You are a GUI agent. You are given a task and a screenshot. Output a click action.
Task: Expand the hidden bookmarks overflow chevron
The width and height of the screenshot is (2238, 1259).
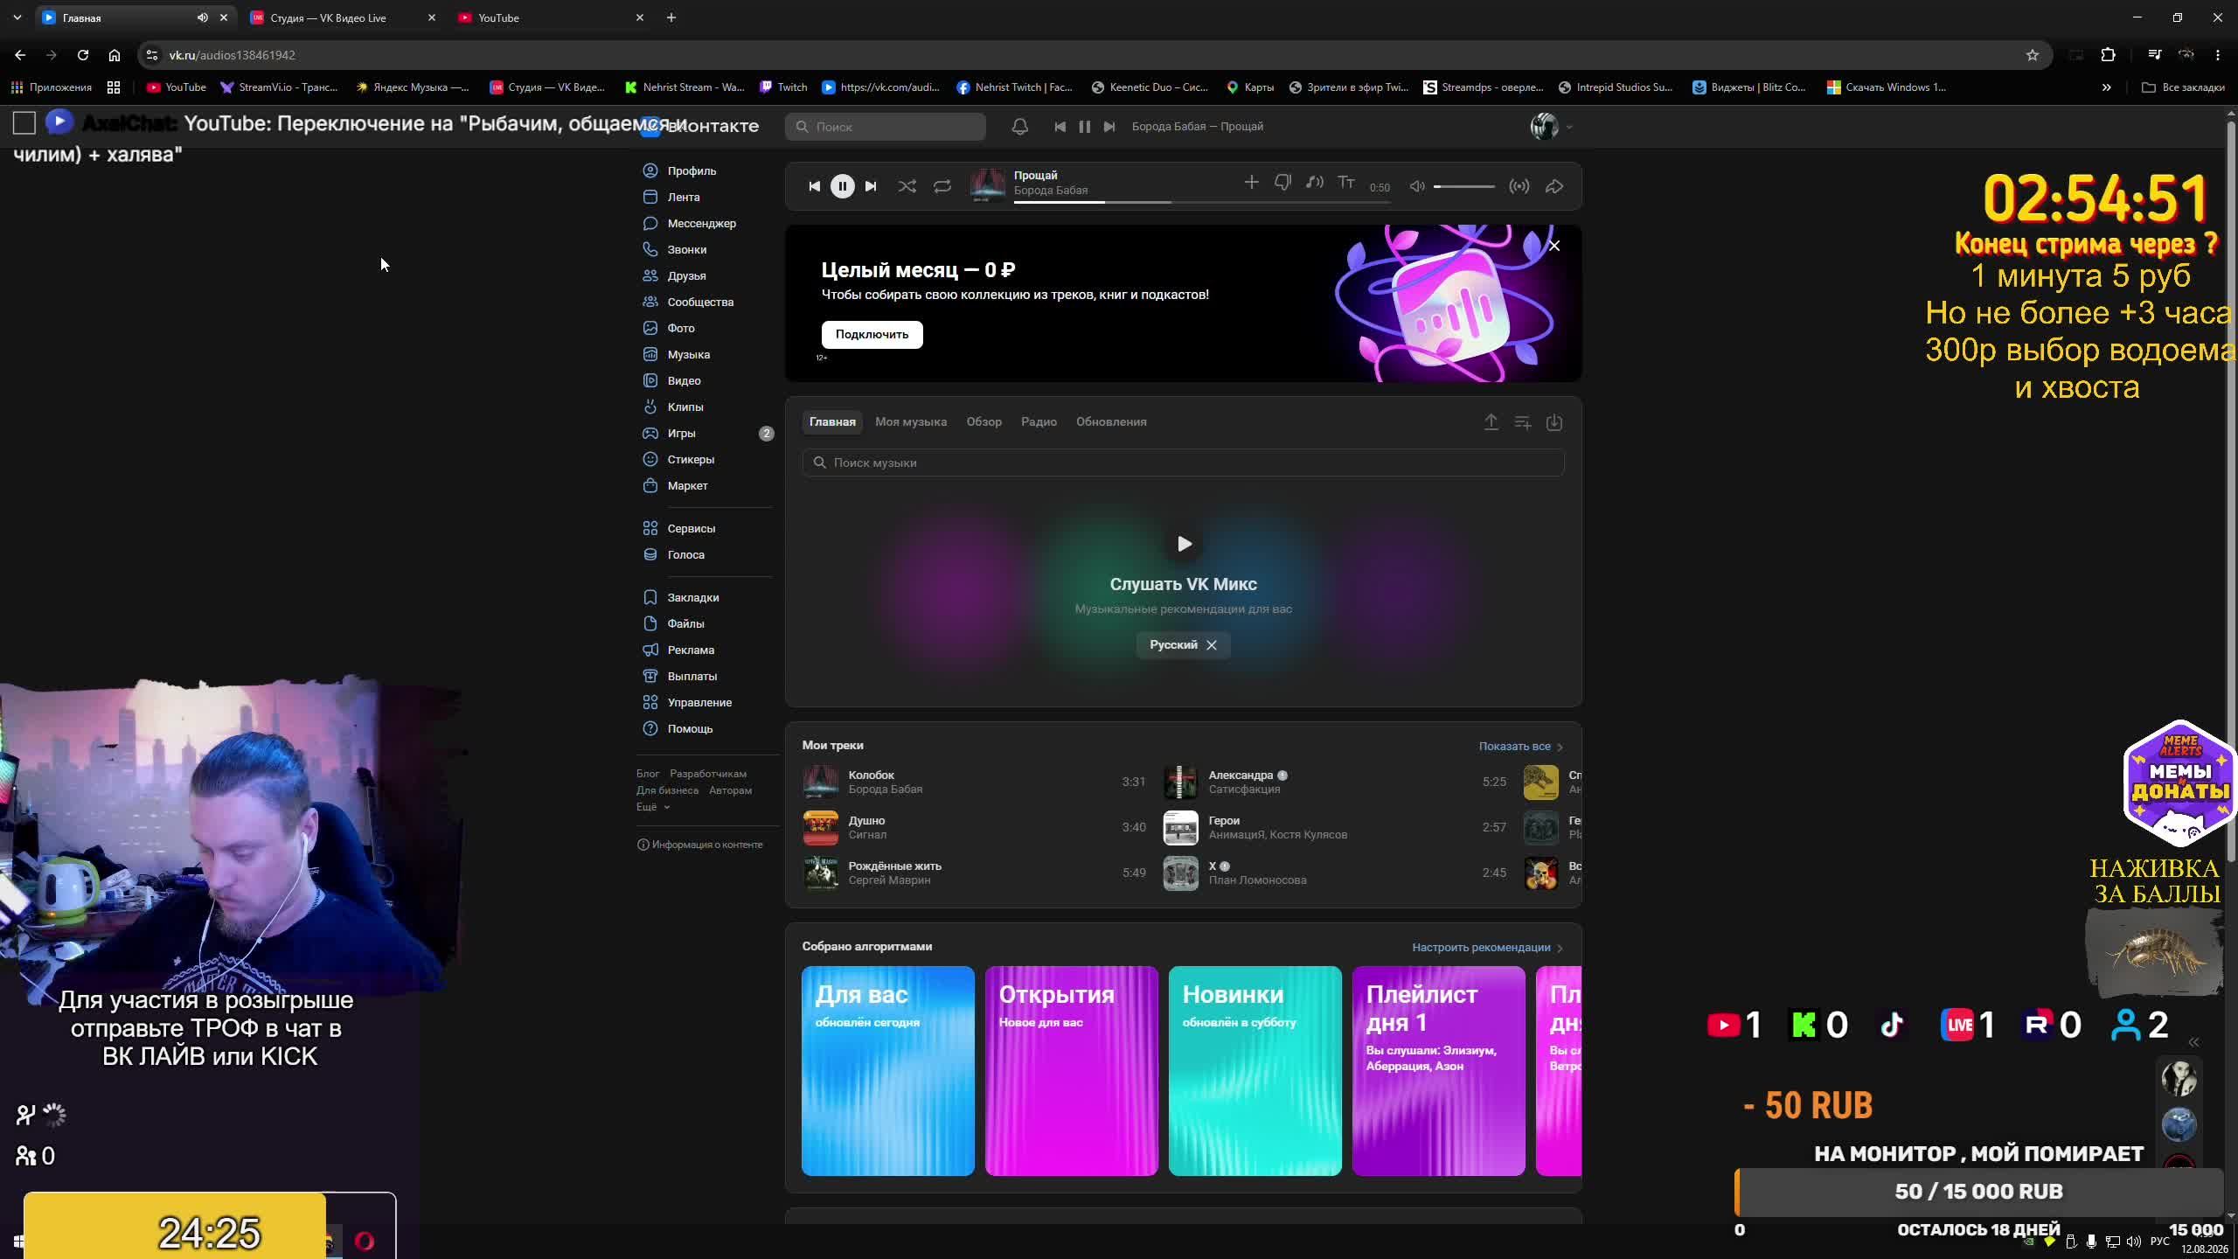pyautogui.click(x=2106, y=87)
